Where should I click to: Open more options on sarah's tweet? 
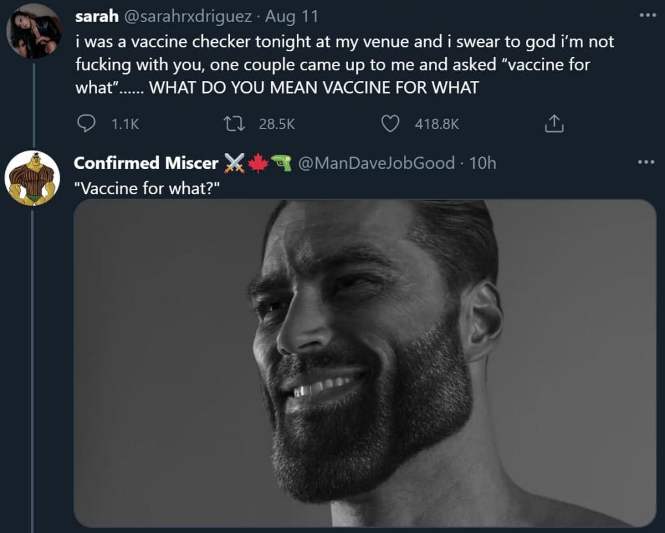coord(647,16)
